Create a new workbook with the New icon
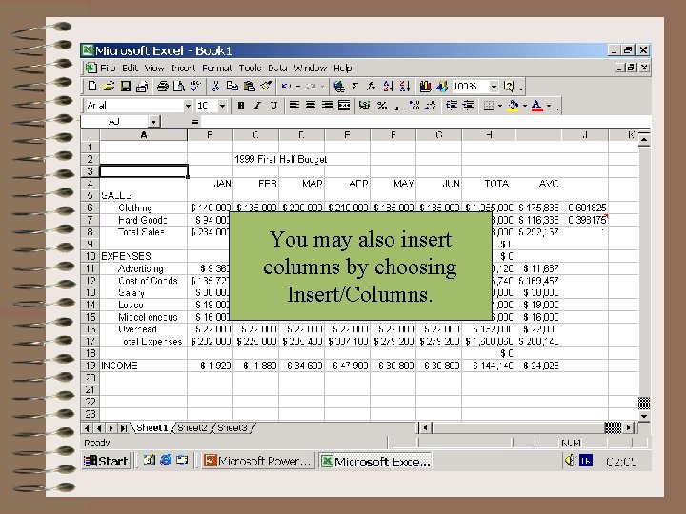This screenshot has width=686, height=514. coord(92,86)
